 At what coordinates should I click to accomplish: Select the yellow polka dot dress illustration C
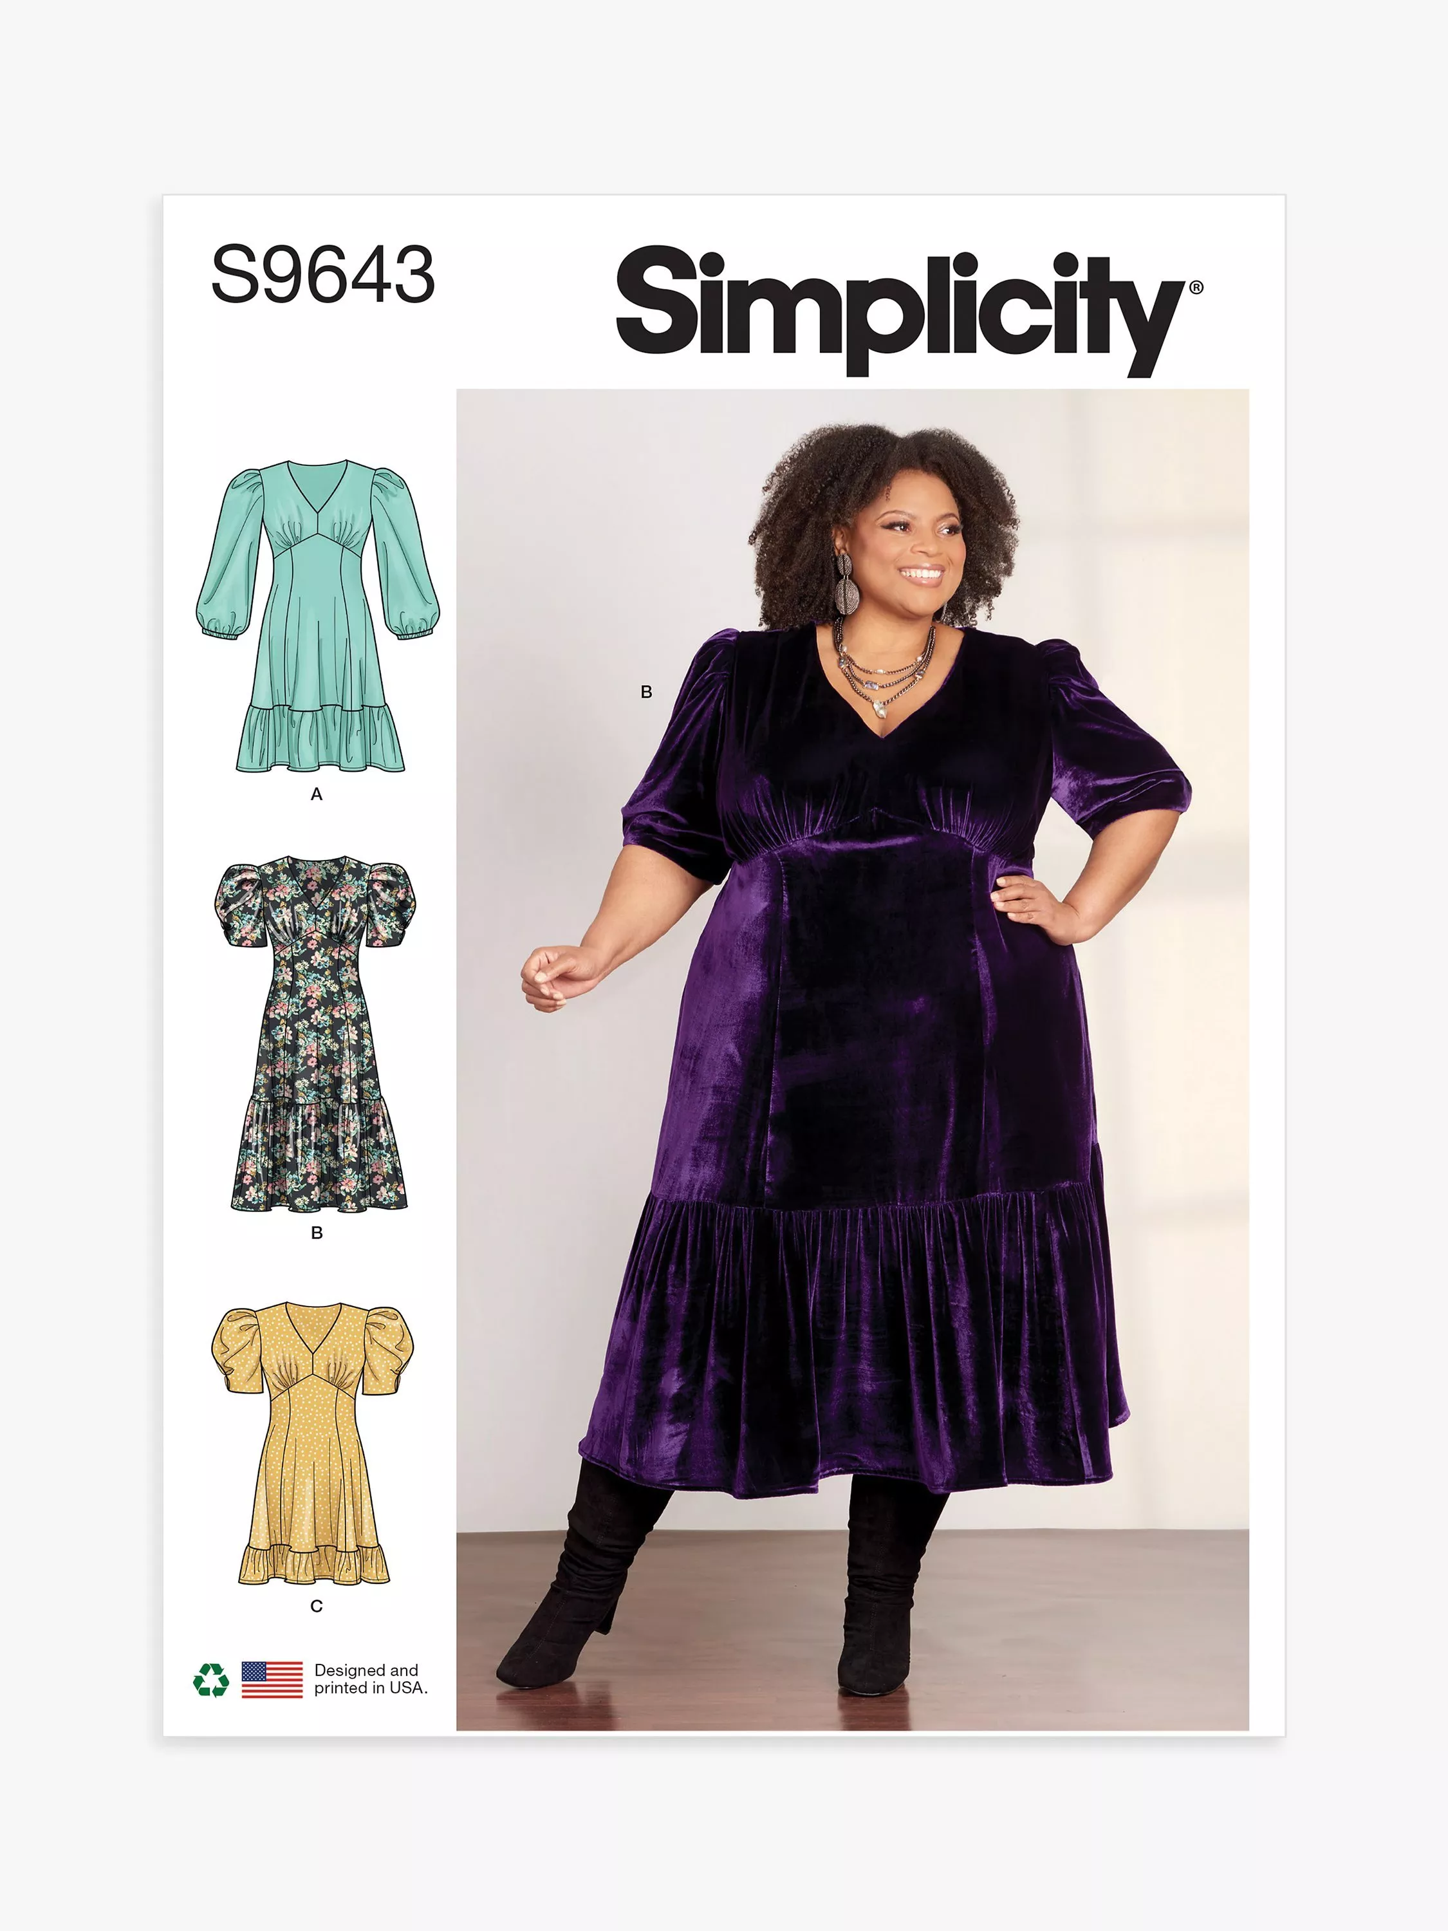313,1445
